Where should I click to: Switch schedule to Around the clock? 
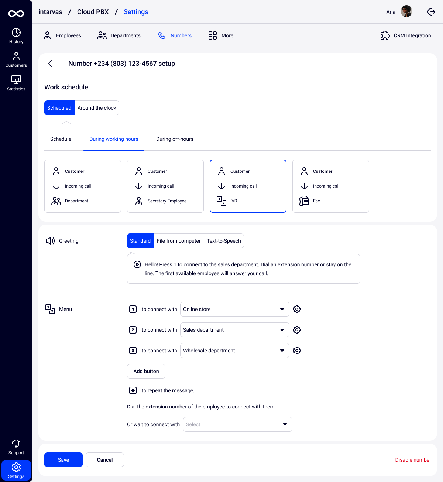click(x=97, y=108)
